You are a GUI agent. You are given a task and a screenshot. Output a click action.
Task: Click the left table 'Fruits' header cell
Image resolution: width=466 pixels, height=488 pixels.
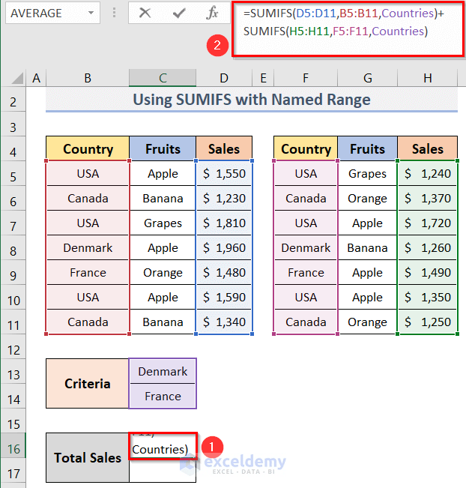click(x=163, y=148)
